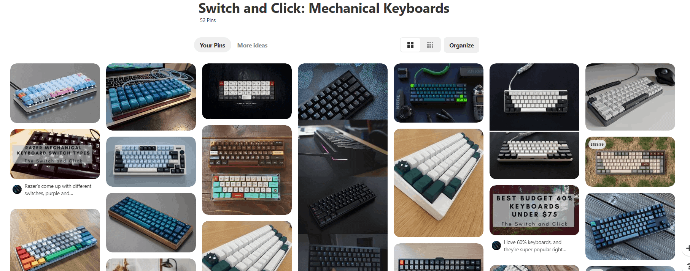Open I love 60% keyboards description

535,246
